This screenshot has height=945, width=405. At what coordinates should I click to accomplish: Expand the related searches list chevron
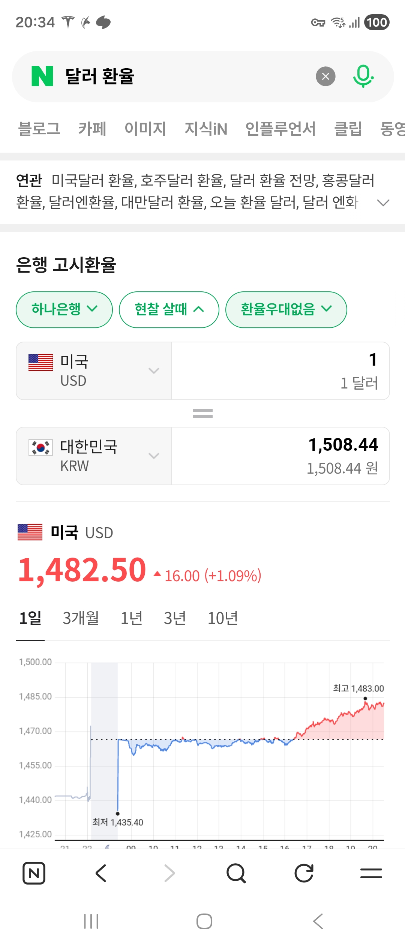pyautogui.click(x=383, y=203)
